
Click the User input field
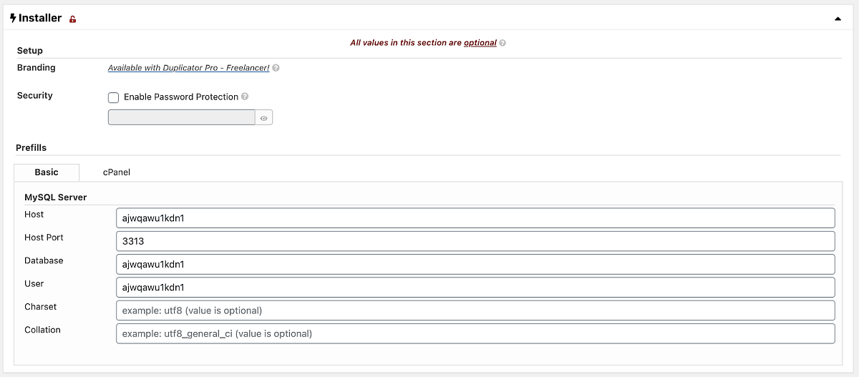(475, 288)
